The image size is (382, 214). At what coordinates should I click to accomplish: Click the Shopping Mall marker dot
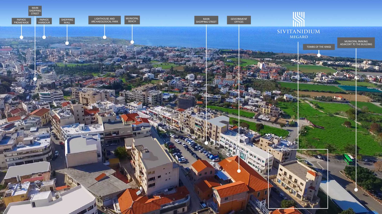coord(67,43)
